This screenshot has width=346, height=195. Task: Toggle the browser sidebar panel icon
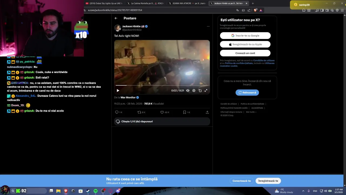pos(322,10)
